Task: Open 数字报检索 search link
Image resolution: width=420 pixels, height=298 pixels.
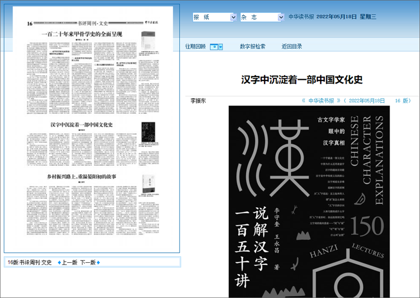Action: (253, 47)
